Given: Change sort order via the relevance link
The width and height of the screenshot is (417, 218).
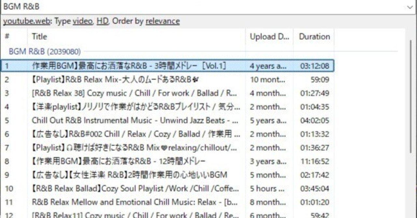Looking at the screenshot, I should point(163,21).
